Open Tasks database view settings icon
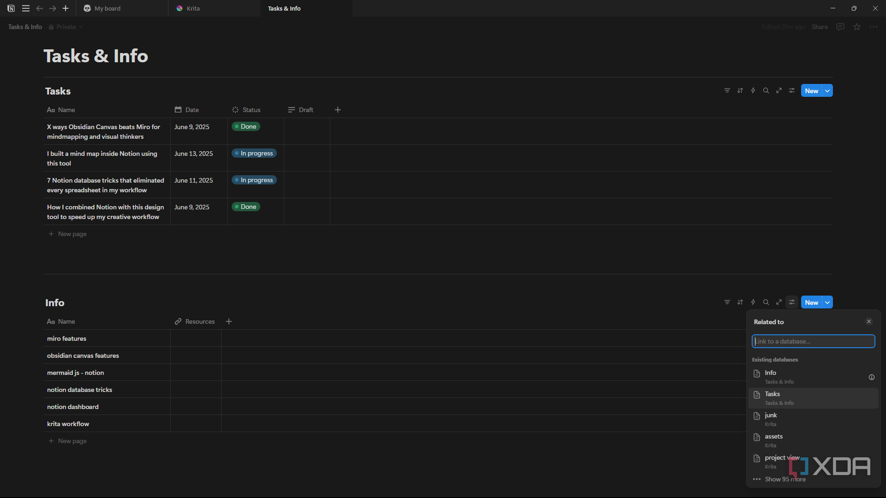The width and height of the screenshot is (886, 498). [x=792, y=91]
